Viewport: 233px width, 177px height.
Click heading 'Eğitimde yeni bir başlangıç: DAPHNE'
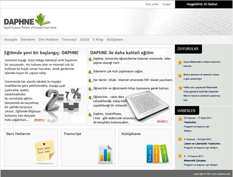point(42,53)
